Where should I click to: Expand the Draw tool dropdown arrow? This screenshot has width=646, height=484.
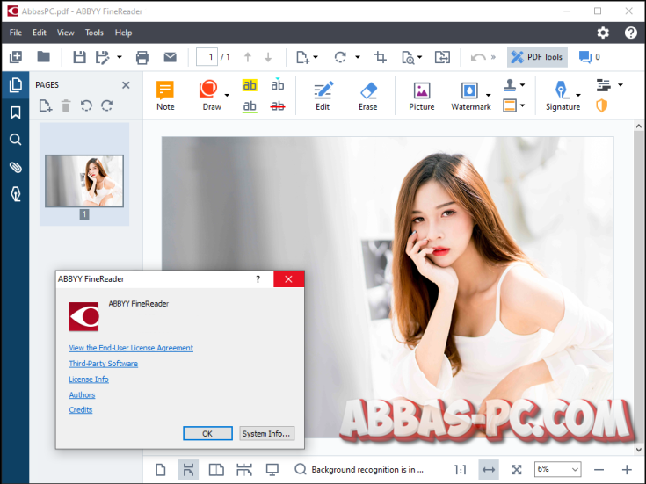pos(227,95)
